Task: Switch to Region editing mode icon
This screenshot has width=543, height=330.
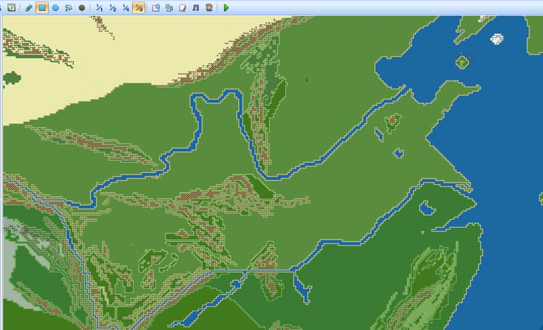Action: [11, 8]
